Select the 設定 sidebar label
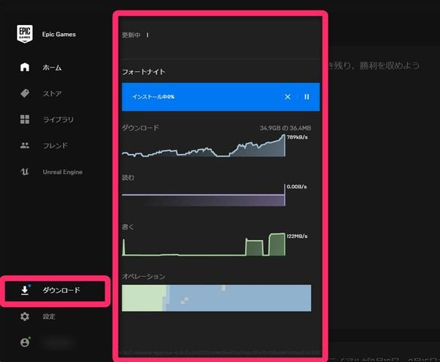440x362 pixels. point(49,316)
